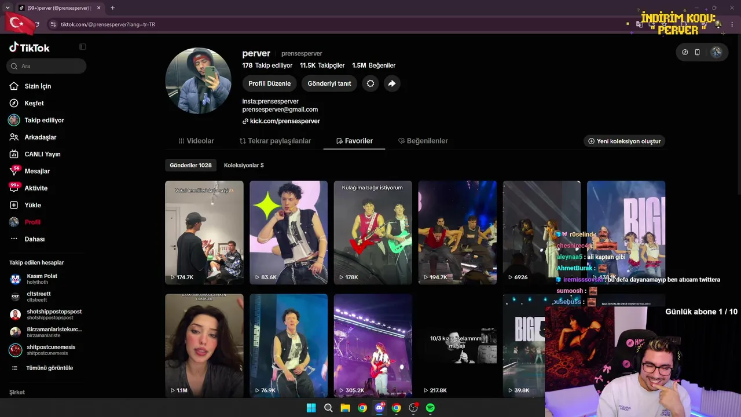Open OBS Studio from the taskbar
The width and height of the screenshot is (741, 417).
point(413,408)
